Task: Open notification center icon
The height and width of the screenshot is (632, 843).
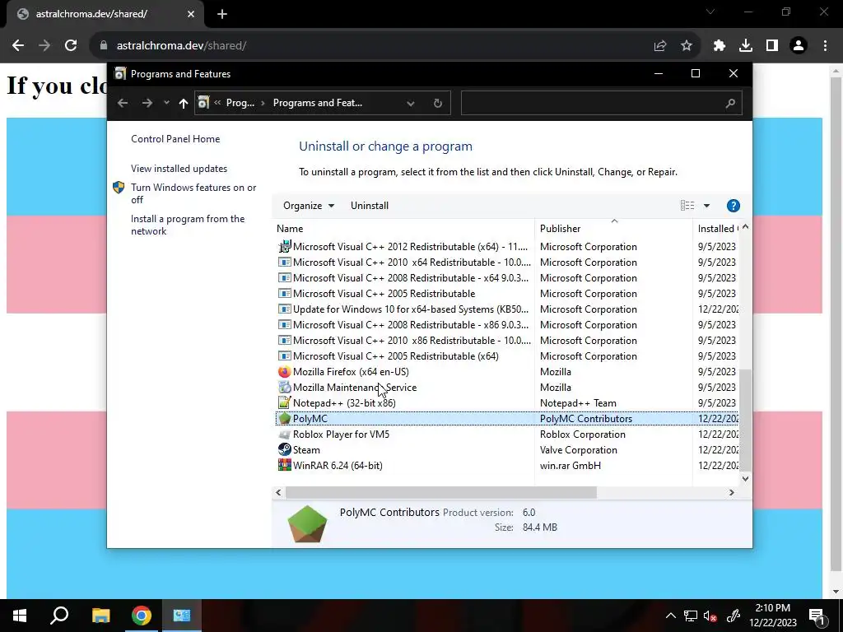Action: coord(817,616)
